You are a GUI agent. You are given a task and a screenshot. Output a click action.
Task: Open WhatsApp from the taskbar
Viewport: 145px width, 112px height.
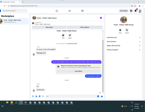tap(16, 102)
